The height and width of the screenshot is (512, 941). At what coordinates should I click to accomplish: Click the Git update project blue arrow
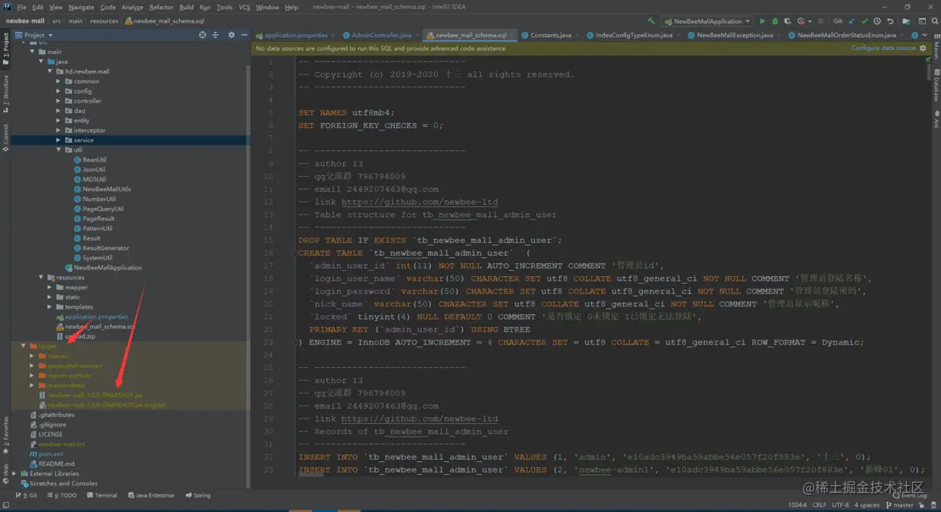[x=852, y=21]
